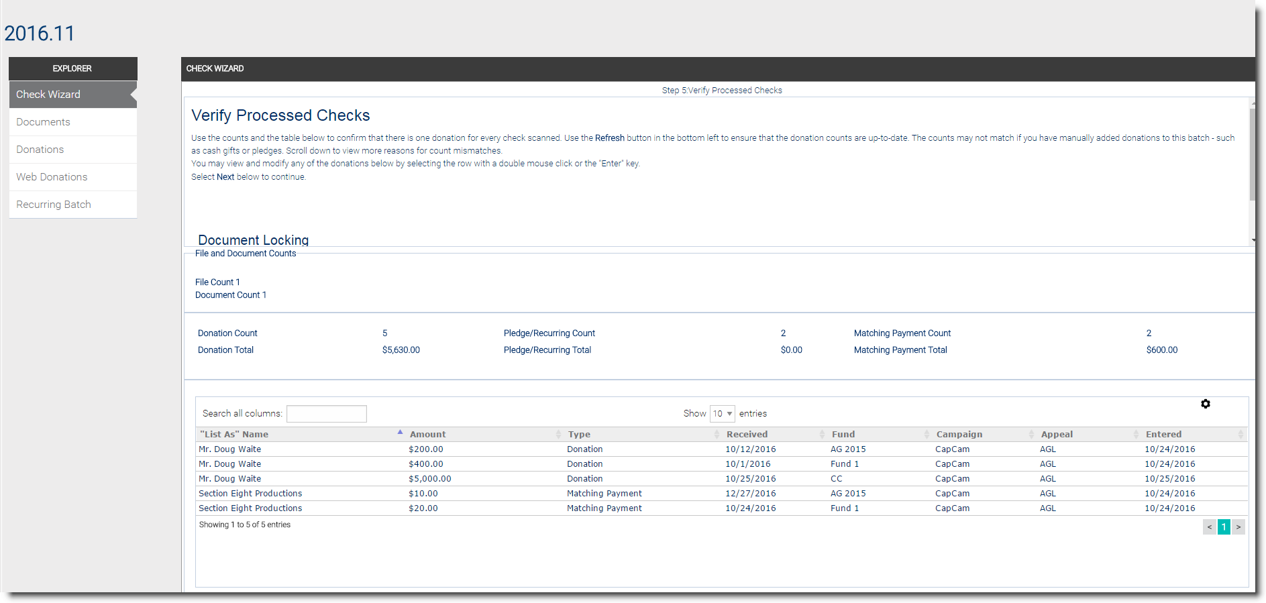Select Mr. Doug Waite $400.00 donation row

[x=721, y=464]
